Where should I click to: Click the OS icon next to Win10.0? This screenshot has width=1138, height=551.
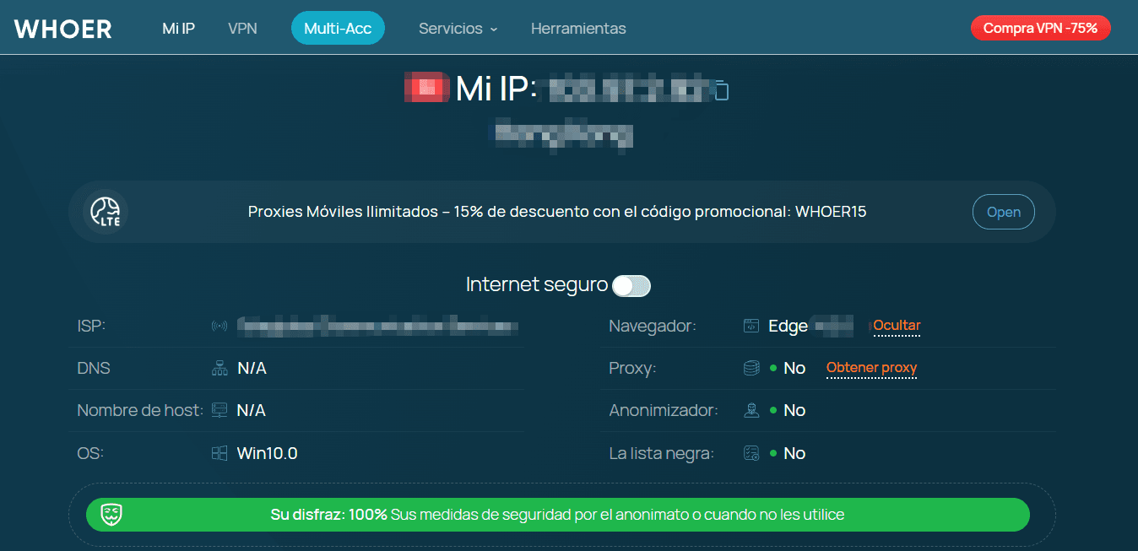(219, 453)
